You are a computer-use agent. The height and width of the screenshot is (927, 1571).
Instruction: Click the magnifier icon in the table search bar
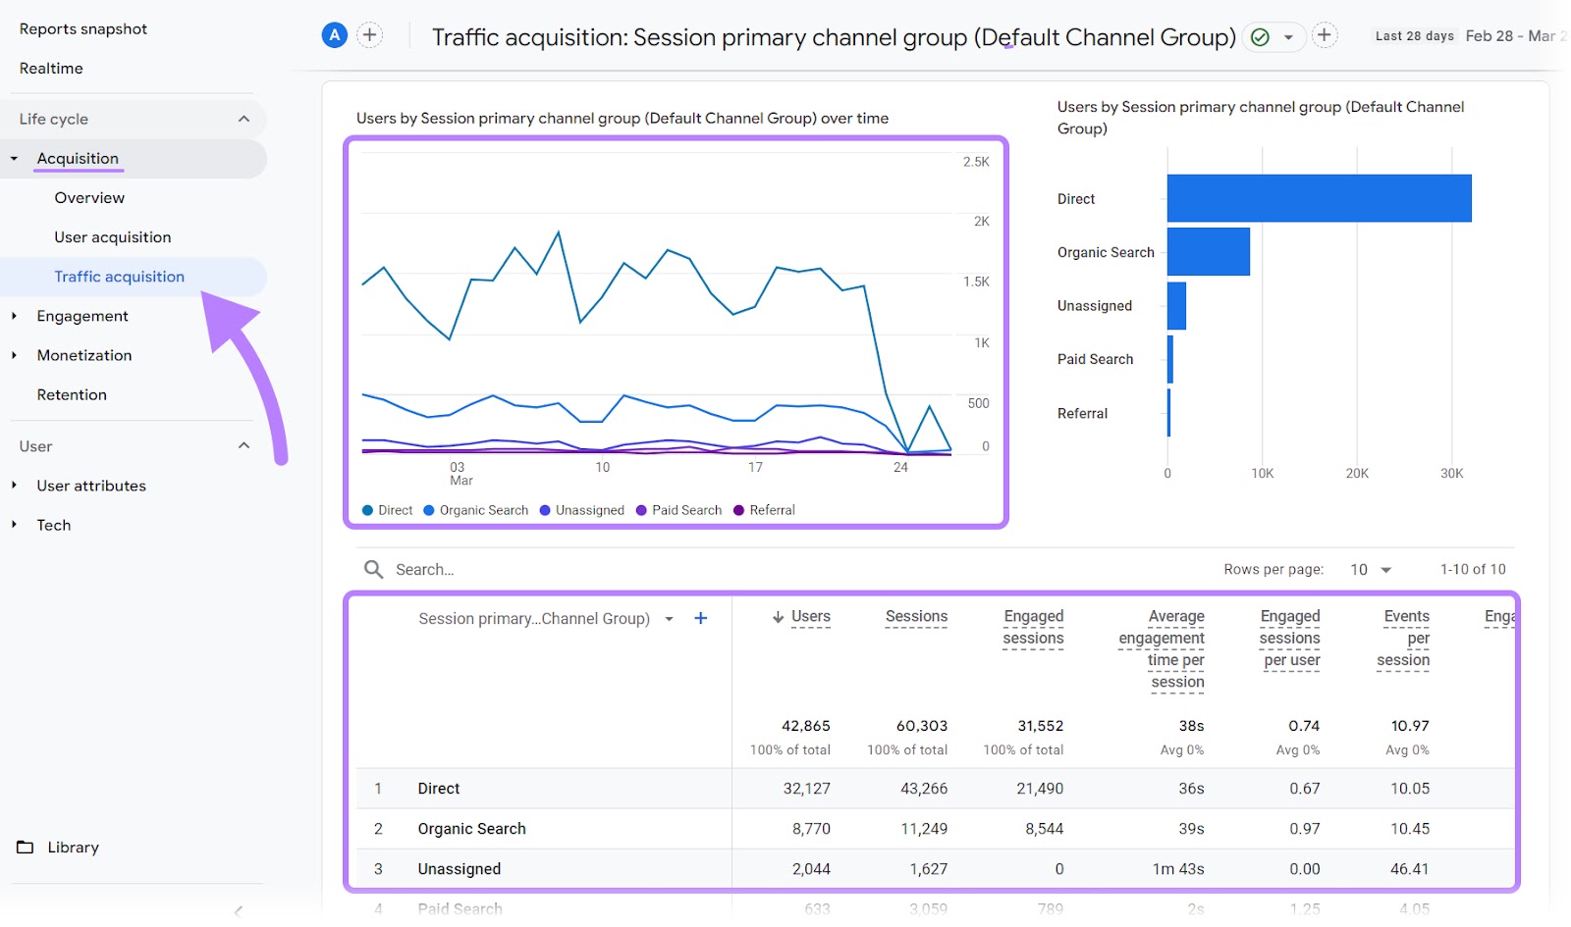pos(373,569)
